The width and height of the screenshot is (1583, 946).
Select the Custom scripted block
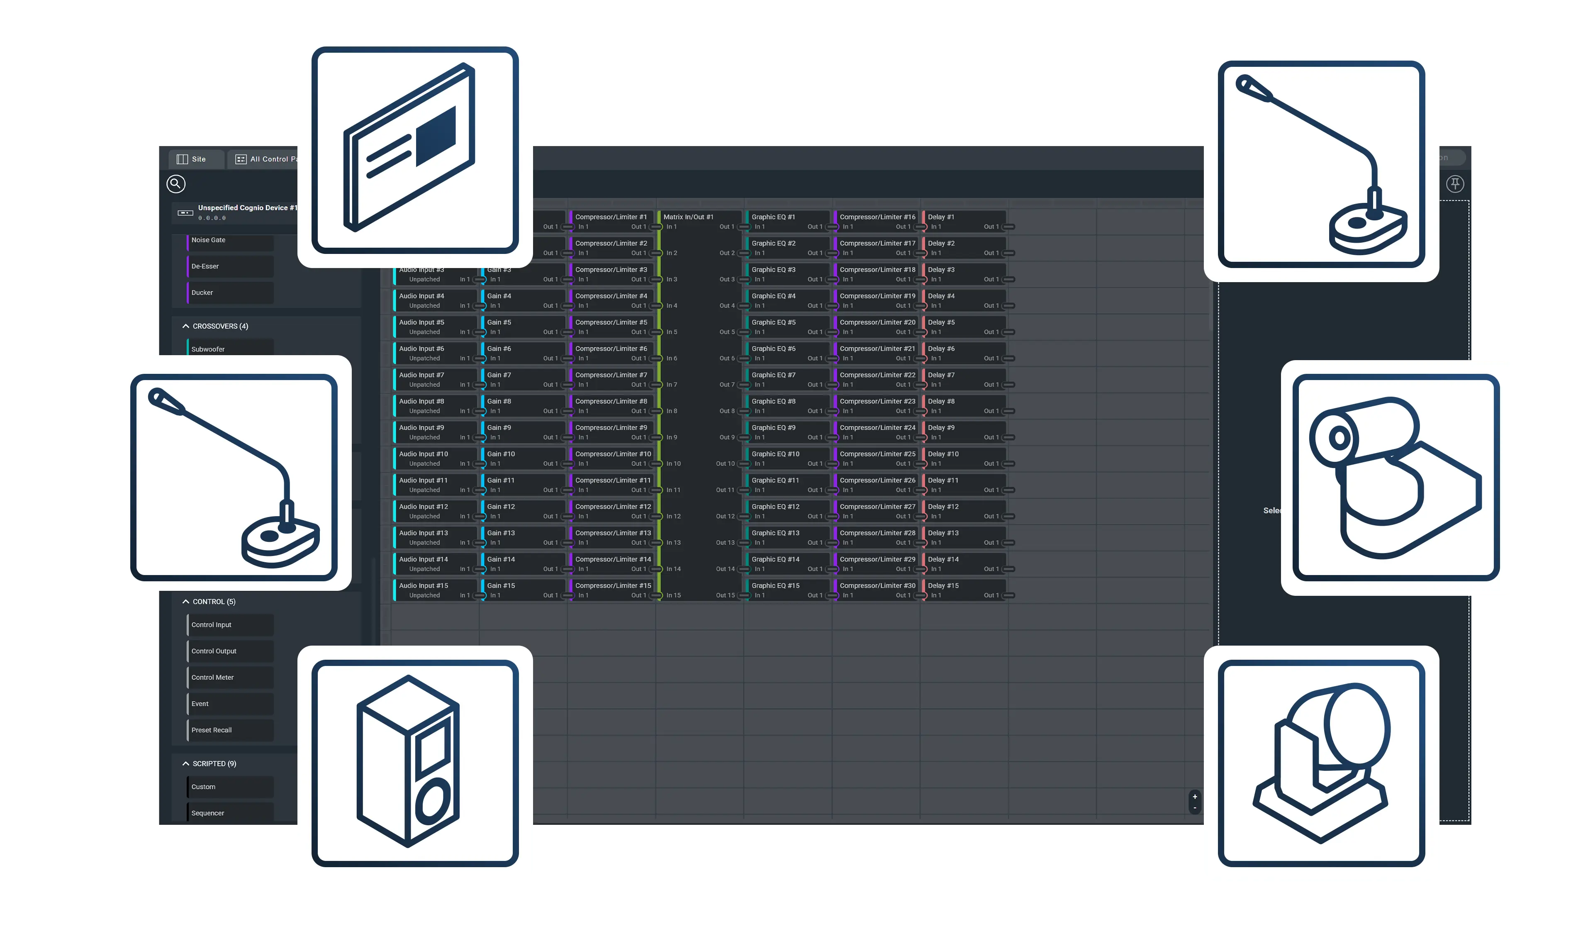231,787
